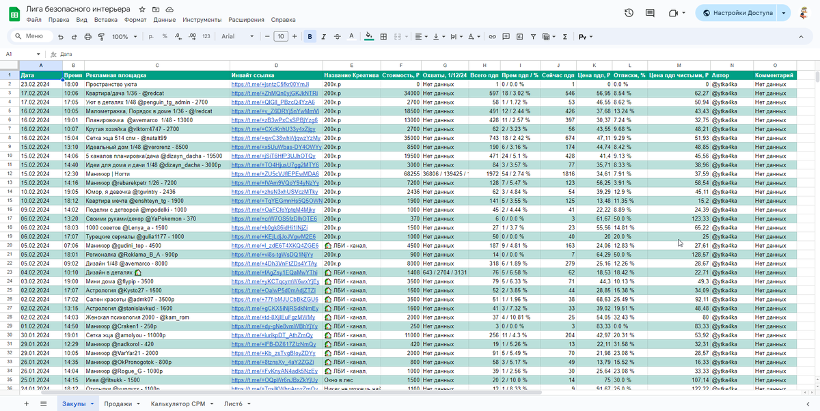Activate the paint format tool
Screen dimensions: 820x411
[100, 37]
